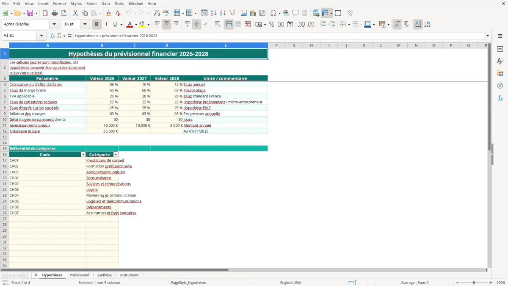
Task: Set Center Vertically alignment
Action: 196,25
